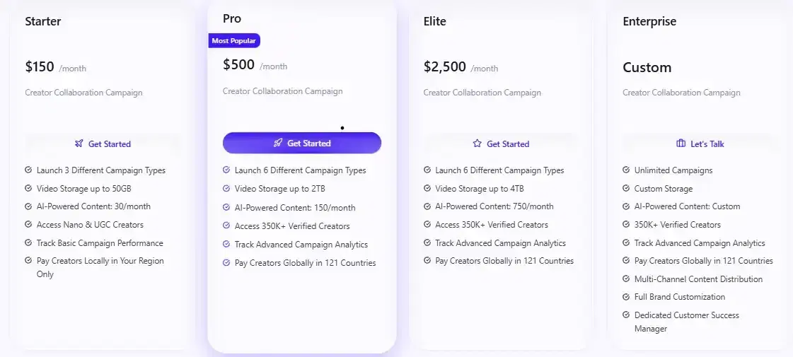Select the Enterprise plan heading
This screenshot has width=793, height=357.
pos(649,21)
